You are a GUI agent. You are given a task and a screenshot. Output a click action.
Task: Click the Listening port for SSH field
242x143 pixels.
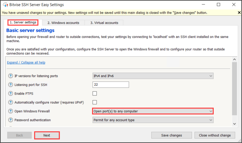111,85
